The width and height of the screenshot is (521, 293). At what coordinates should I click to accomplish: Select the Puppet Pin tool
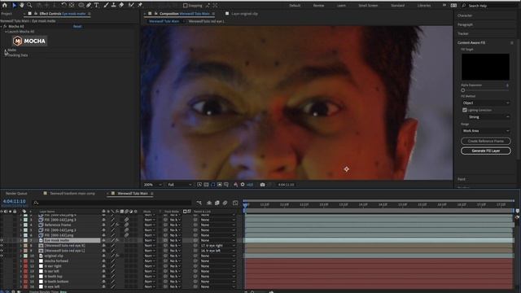pyautogui.click(x=140, y=5)
